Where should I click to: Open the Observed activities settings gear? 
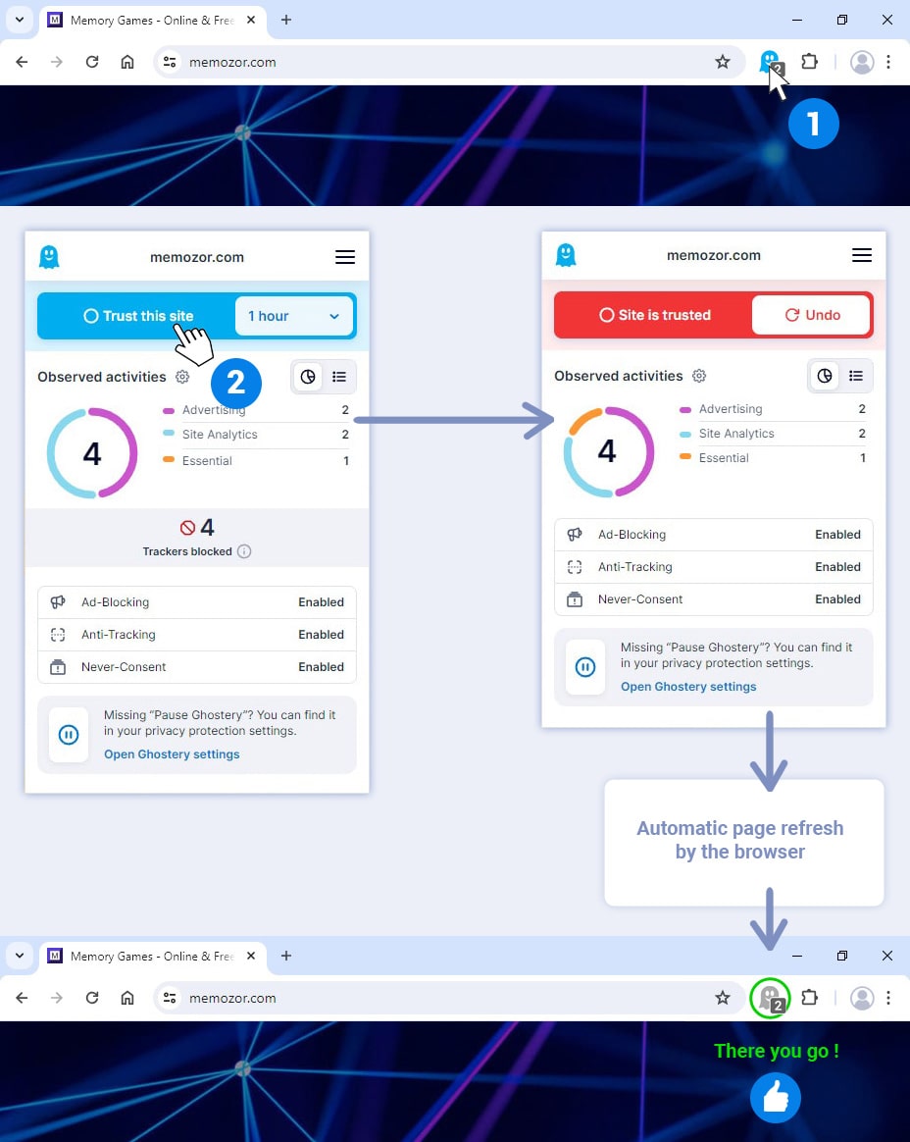pos(182,377)
